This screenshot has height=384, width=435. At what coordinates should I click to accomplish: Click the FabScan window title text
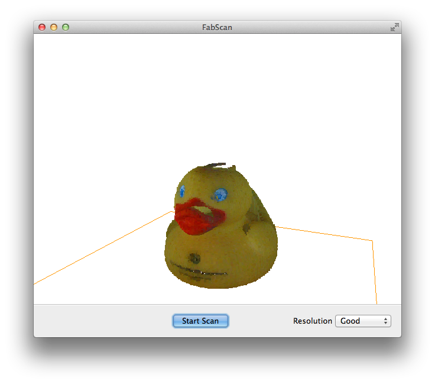pyautogui.click(x=217, y=27)
